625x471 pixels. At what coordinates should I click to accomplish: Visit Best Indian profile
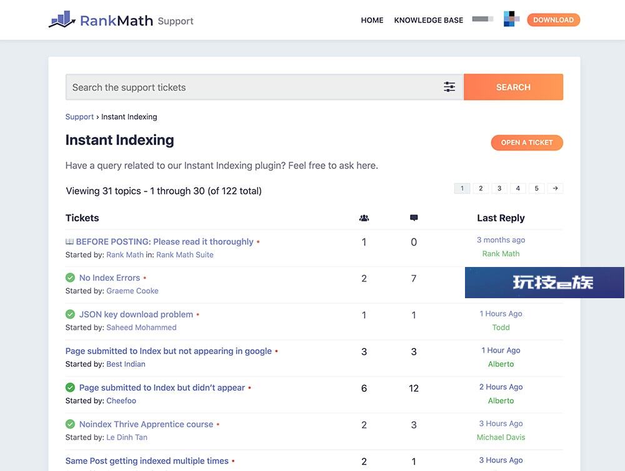(126, 364)
